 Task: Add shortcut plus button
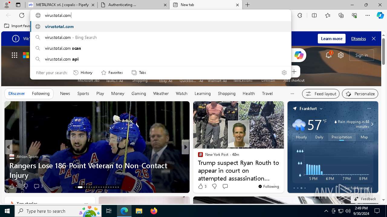(294, 72)
